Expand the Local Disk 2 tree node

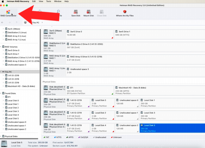click(x=3, y=108)
